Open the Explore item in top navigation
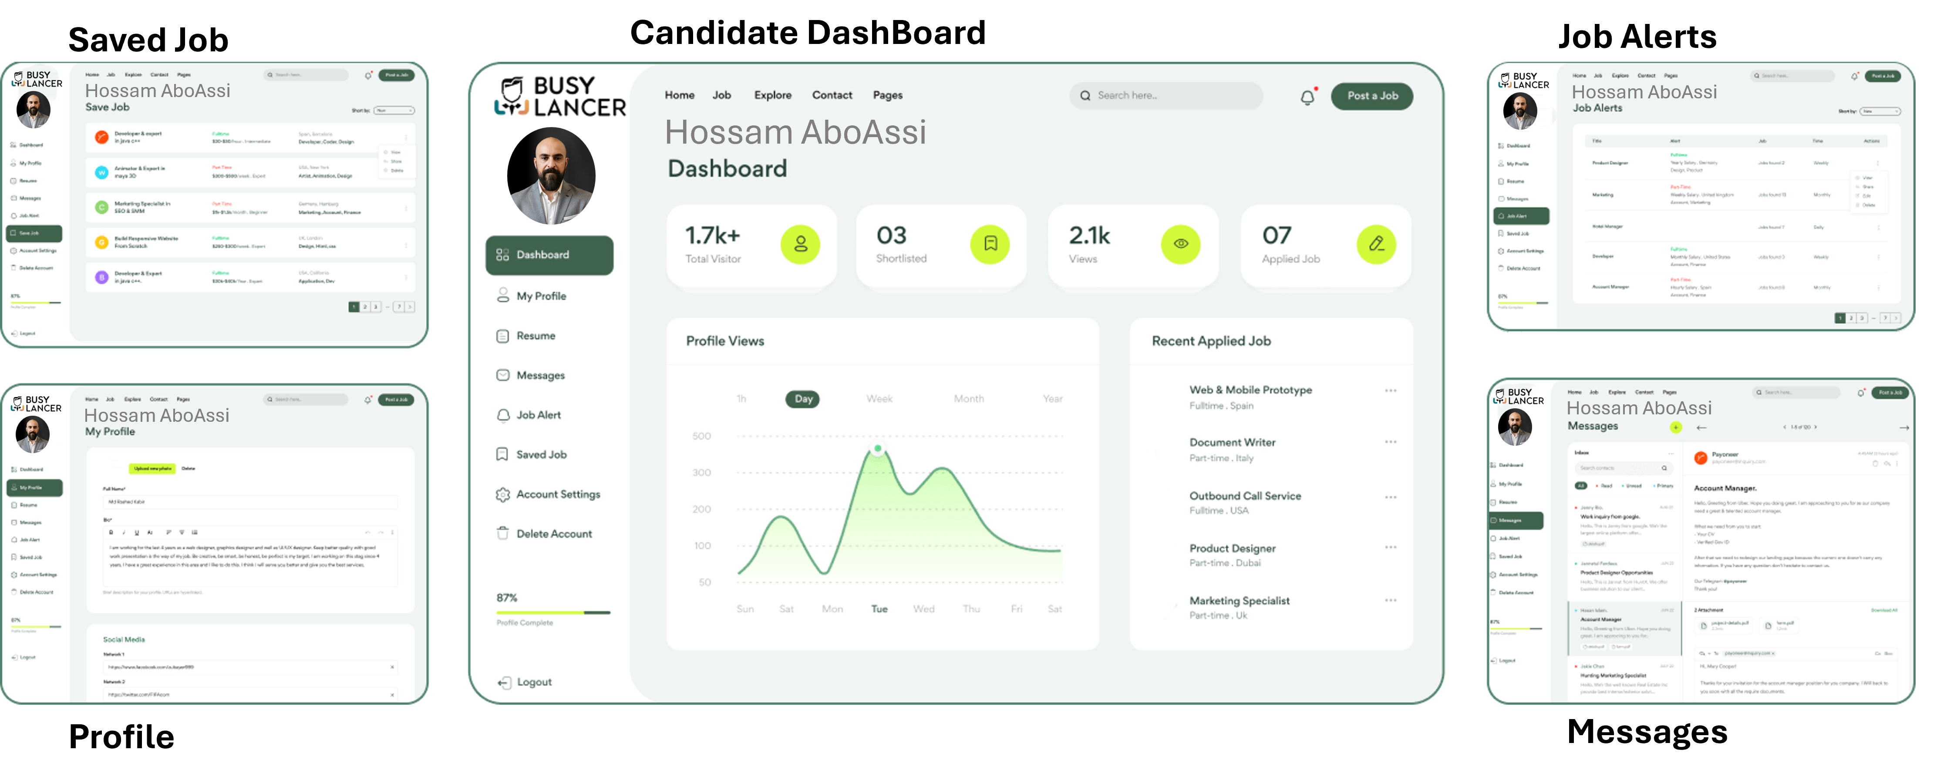This screenshot has height=780, width=1947. [772, 95]
